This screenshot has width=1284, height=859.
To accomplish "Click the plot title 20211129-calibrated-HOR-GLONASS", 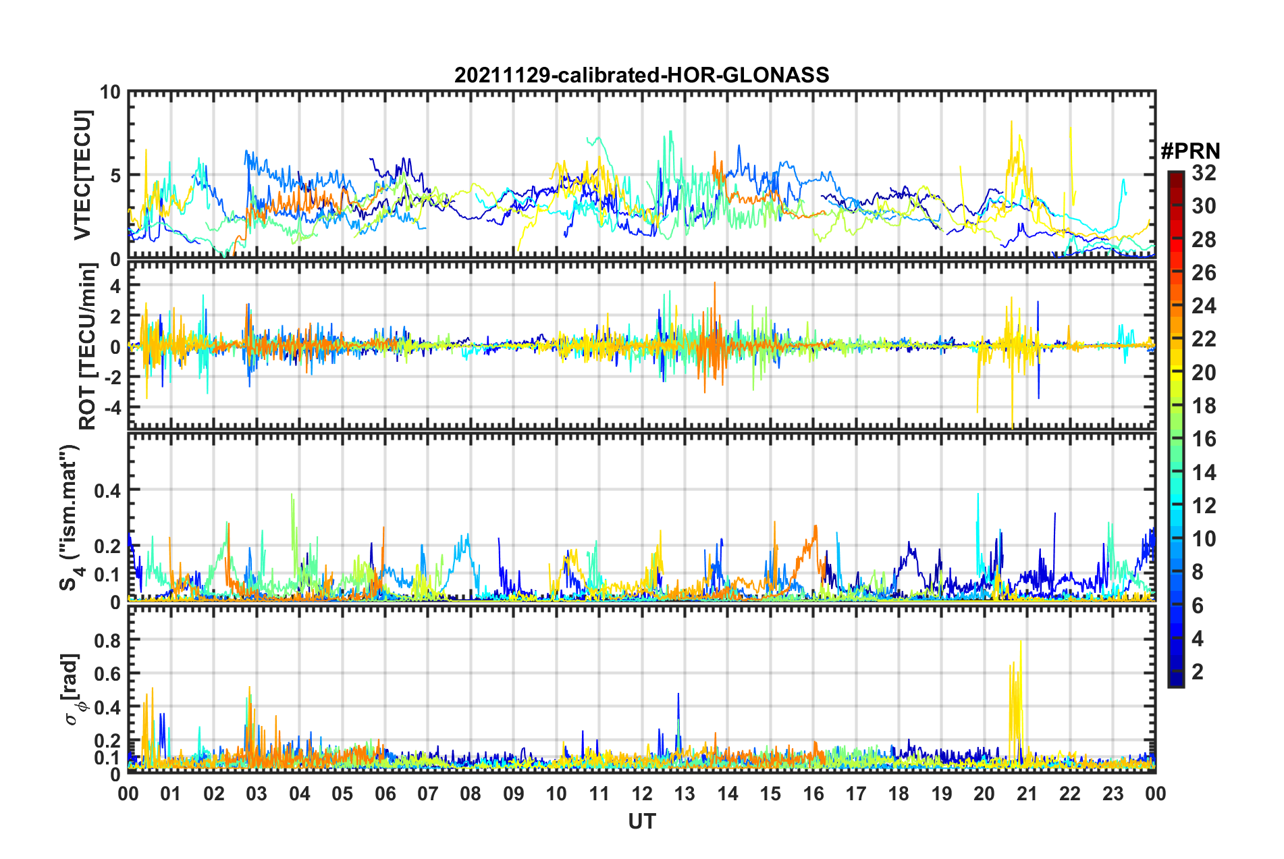I will pos(641,75).
